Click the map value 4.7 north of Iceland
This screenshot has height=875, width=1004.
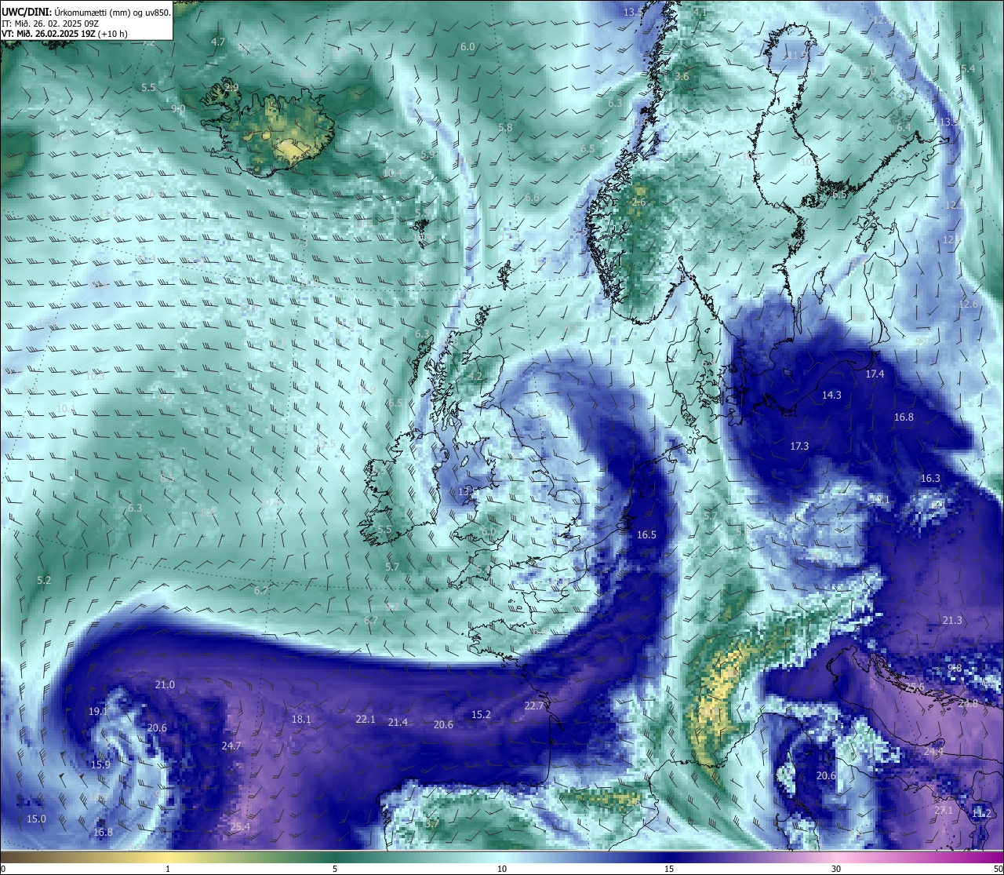click(x=218, y=42)
